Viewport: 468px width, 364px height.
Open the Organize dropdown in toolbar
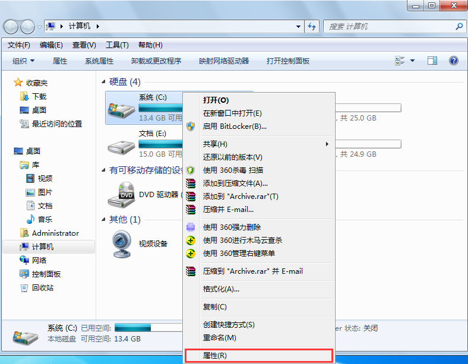click(x=24, y=61)
